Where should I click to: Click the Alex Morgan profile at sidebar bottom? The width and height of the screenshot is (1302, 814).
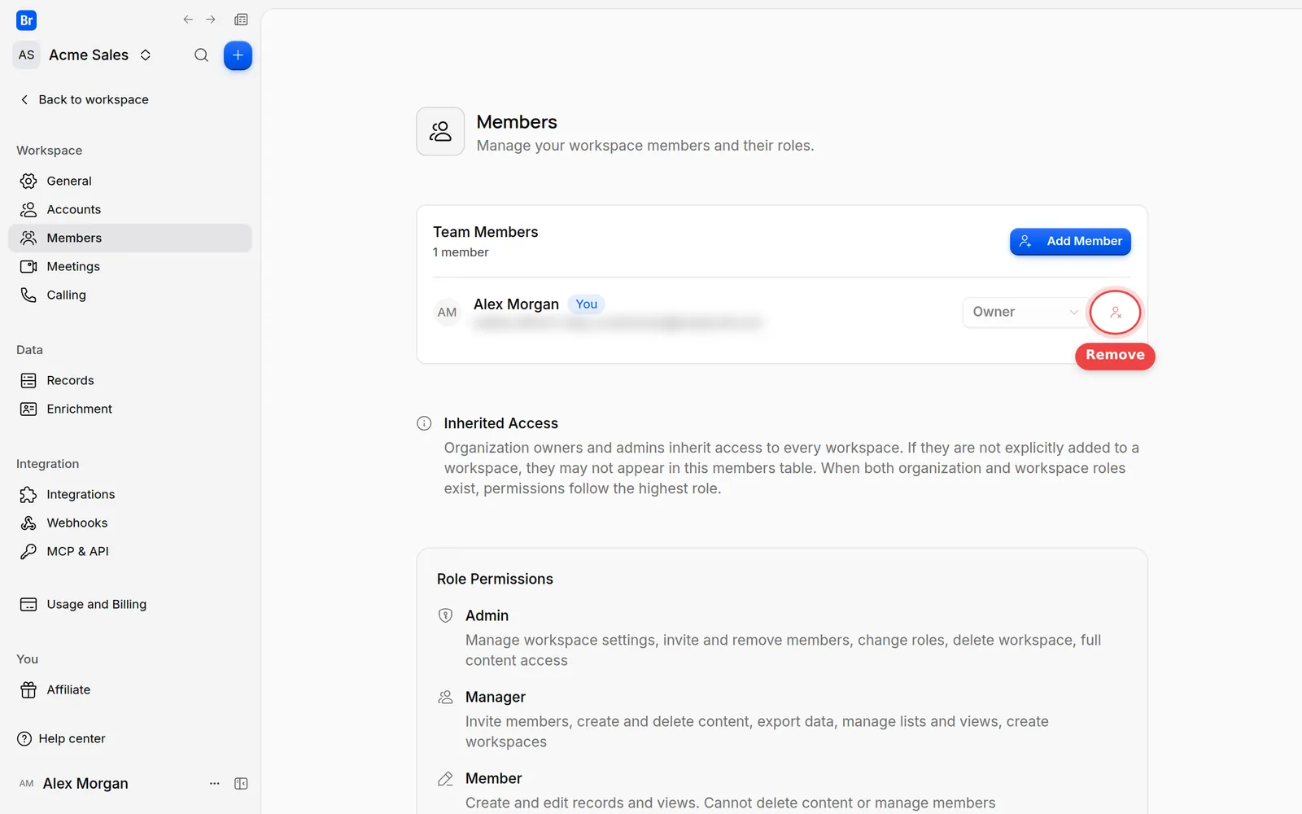[x=73, y=783]
